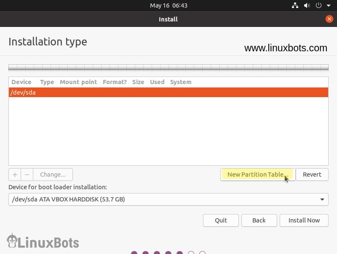Screen dimensions: 337x254
Task: Click the Back button
Action: pos(259,220)
